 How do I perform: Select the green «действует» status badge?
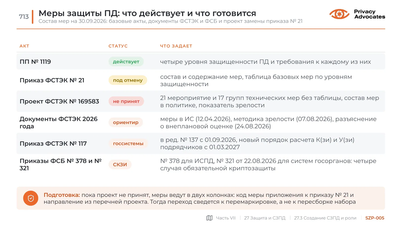(x=126, y=62)
